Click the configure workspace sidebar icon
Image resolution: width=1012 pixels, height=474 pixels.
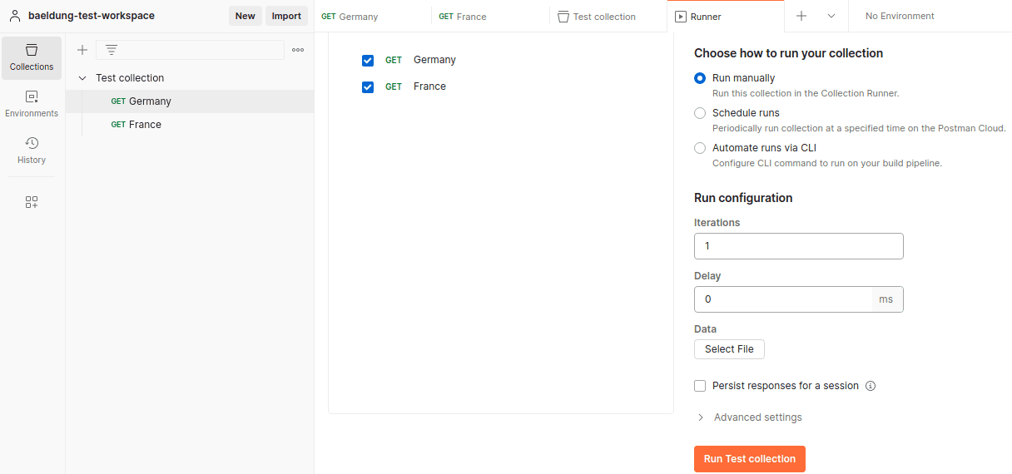click(32, 202)
